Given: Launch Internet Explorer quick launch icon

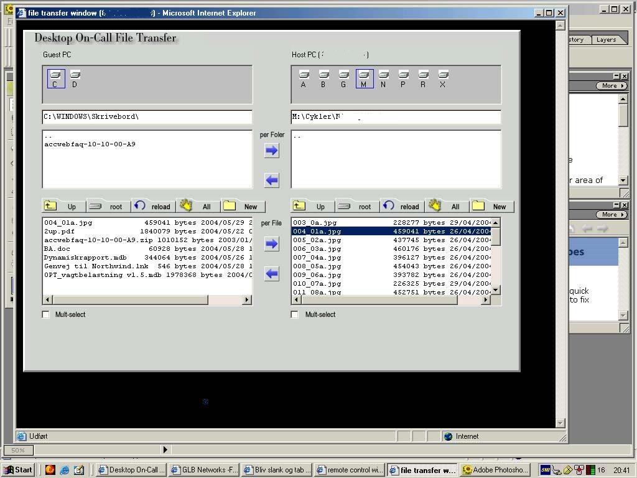Looking at the screenshot, I should click(65, 470).
